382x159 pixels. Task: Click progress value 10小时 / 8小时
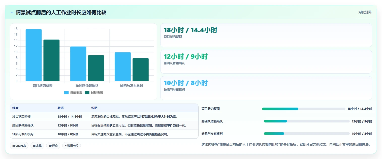coord(362,134)
